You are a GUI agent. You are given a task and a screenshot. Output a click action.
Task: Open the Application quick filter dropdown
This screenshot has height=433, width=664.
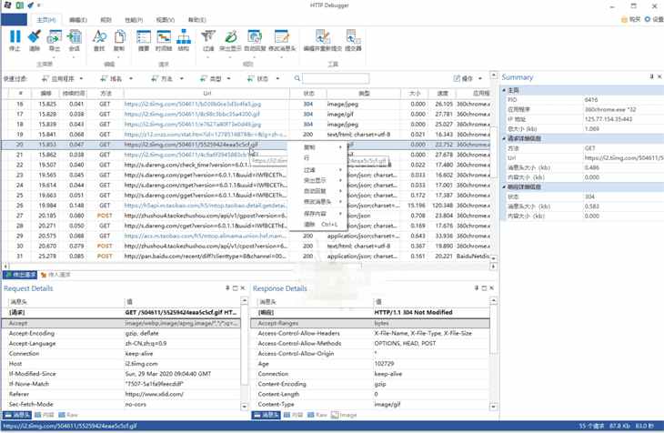click(62, 78)
